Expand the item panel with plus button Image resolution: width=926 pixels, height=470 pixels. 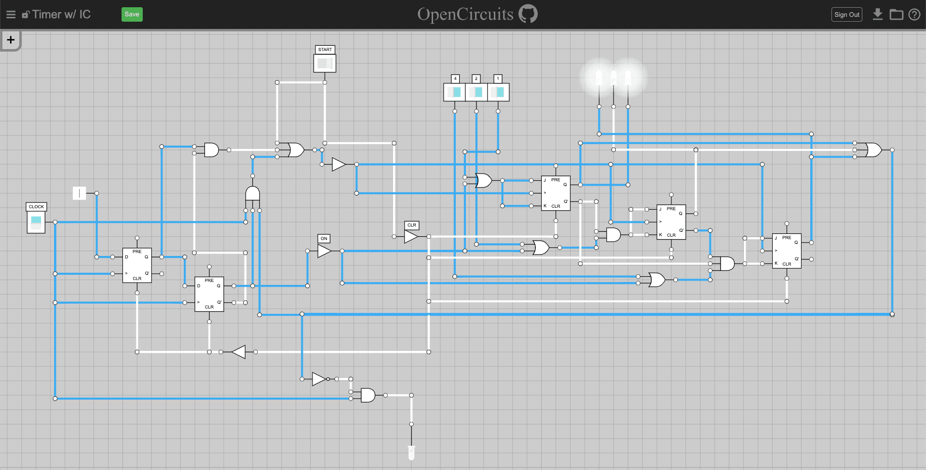coord(11,40)
